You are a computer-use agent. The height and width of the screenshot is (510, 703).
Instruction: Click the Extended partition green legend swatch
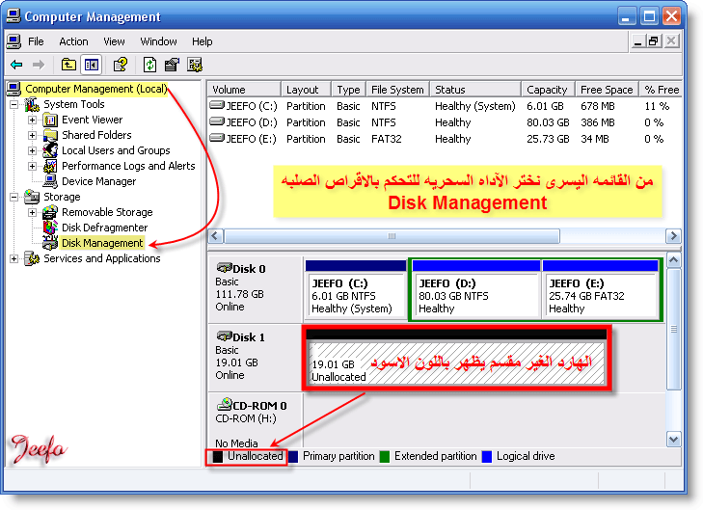click(384, 457)
